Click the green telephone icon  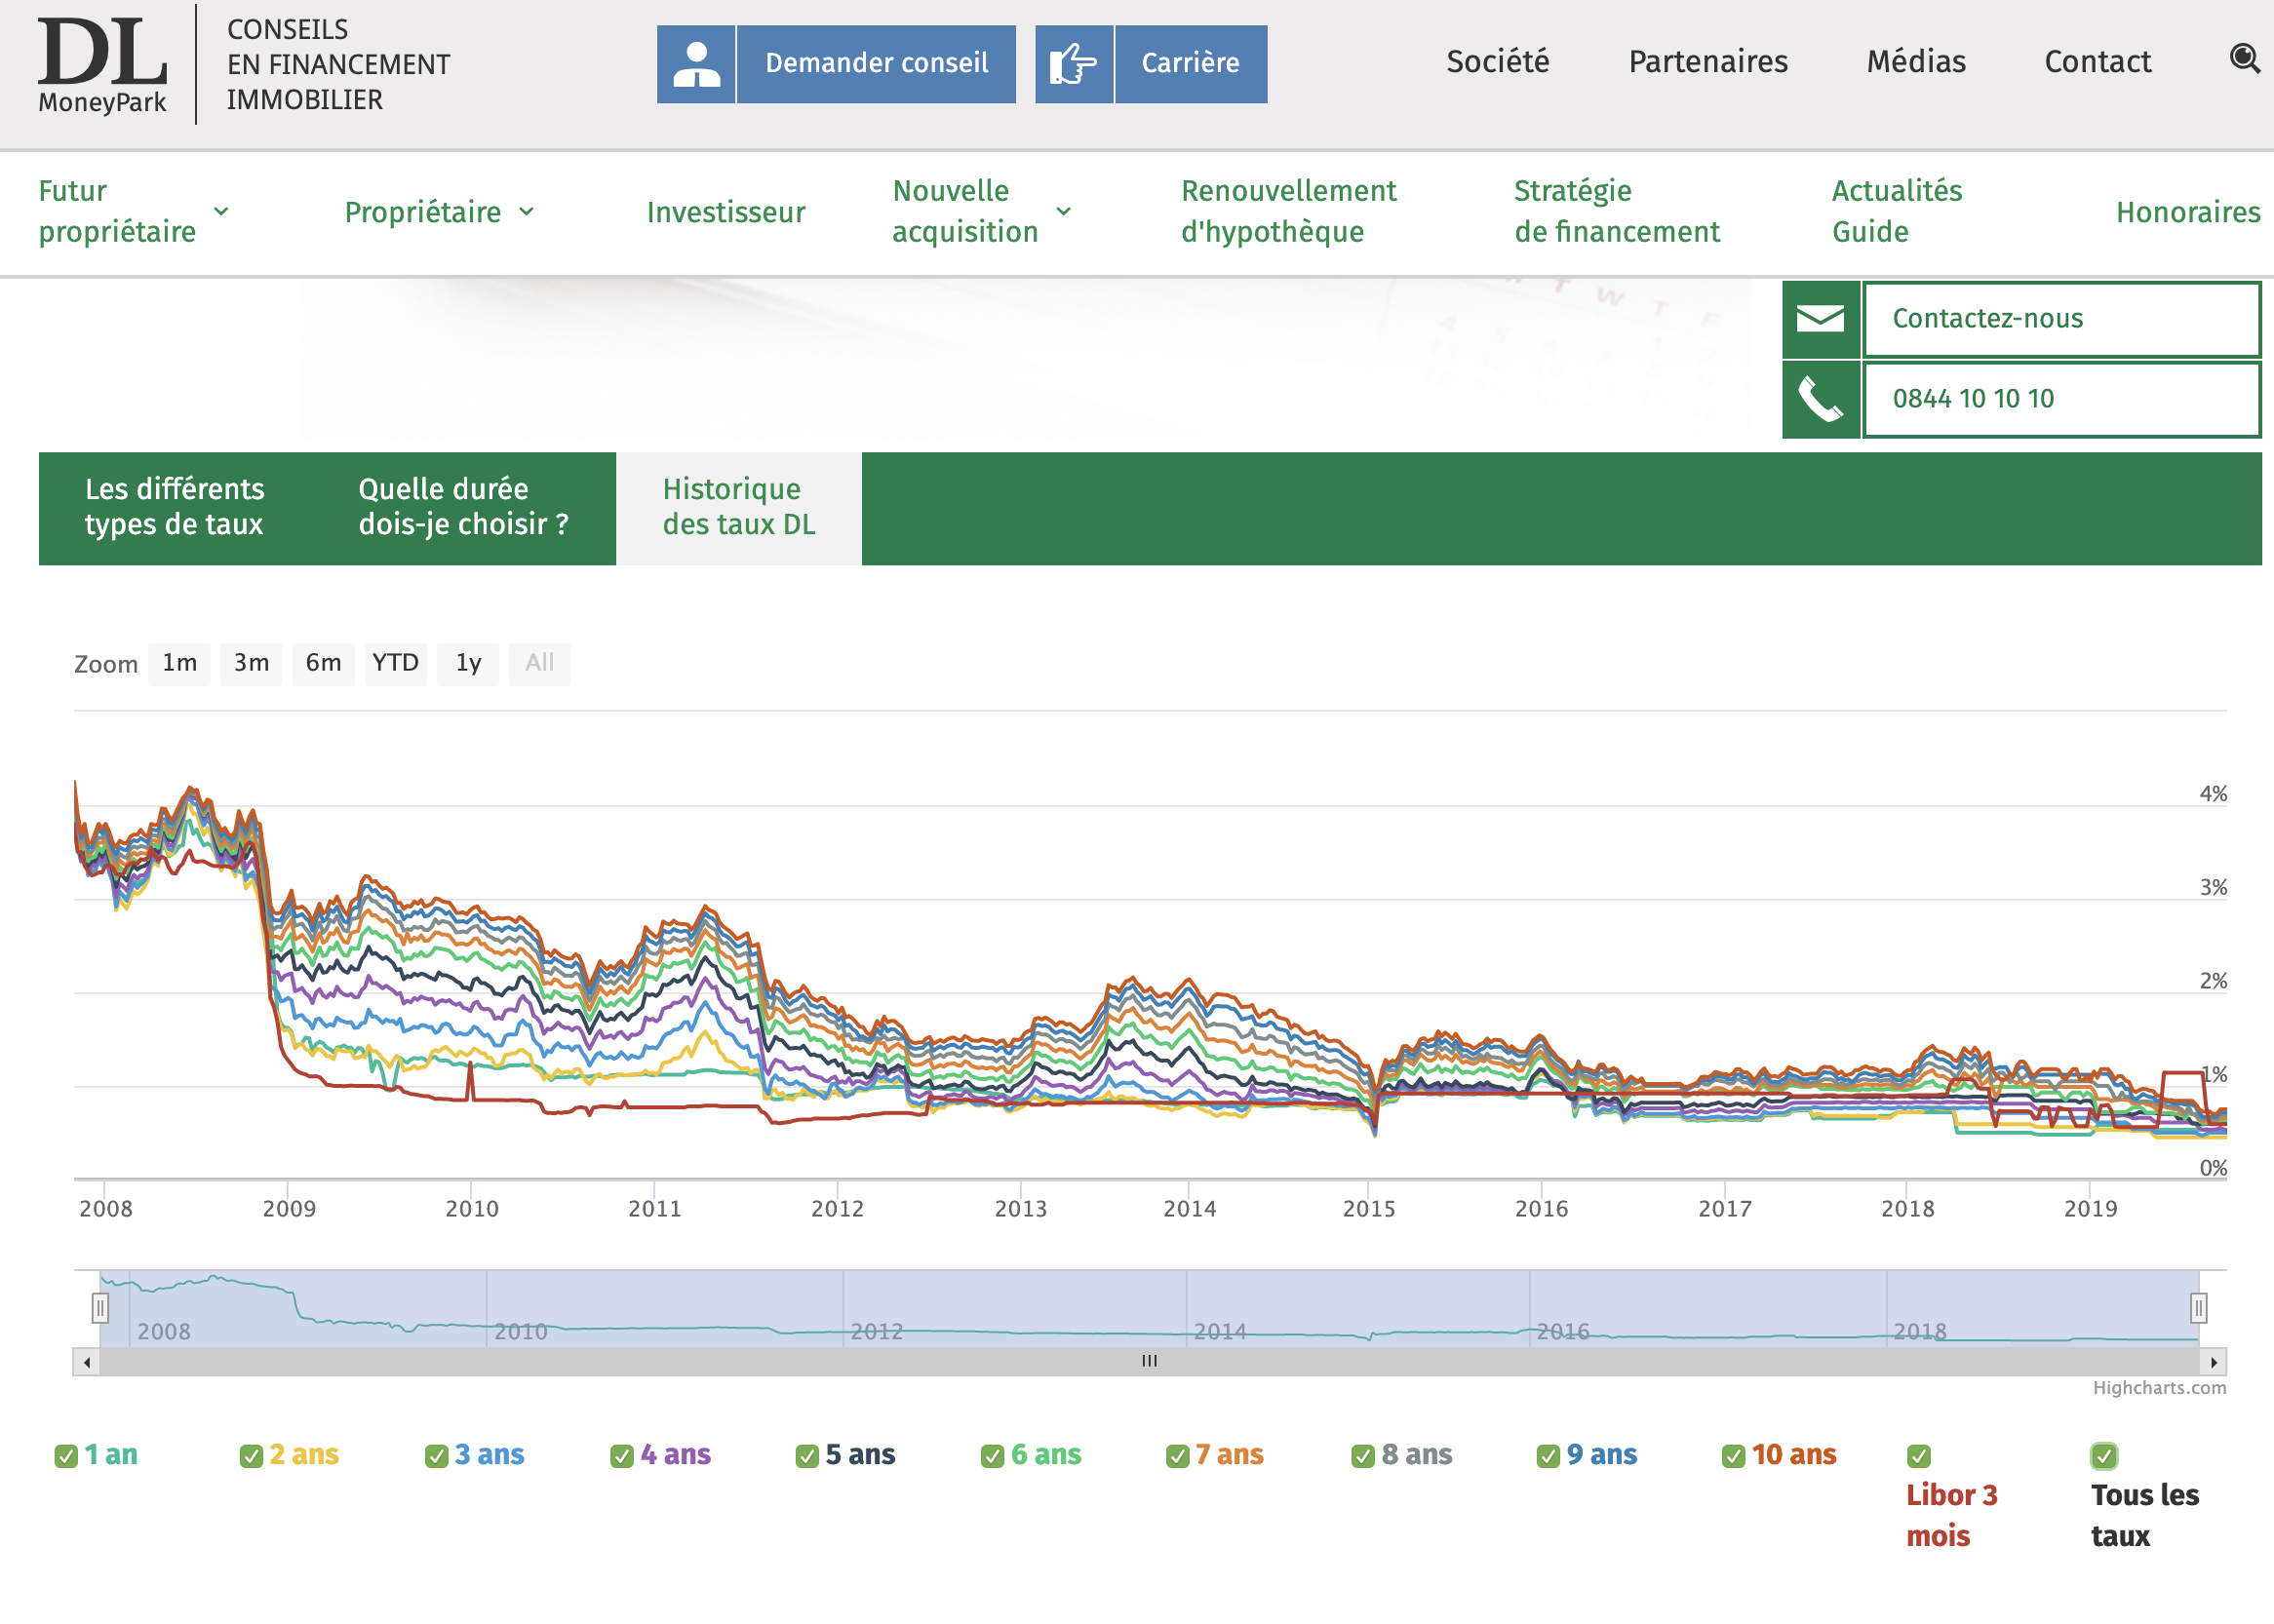tap(1820, 399)
